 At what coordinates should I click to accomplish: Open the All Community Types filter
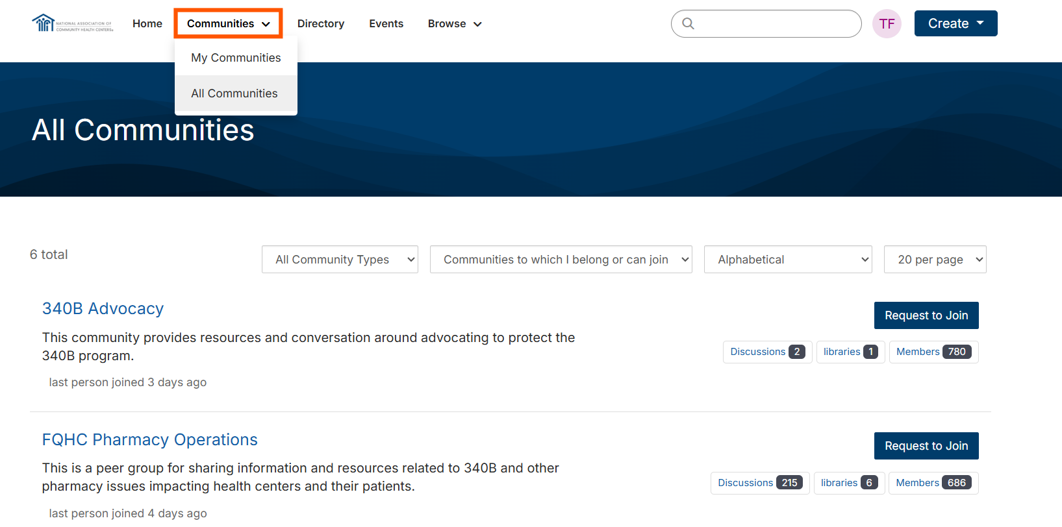point(340,260)
